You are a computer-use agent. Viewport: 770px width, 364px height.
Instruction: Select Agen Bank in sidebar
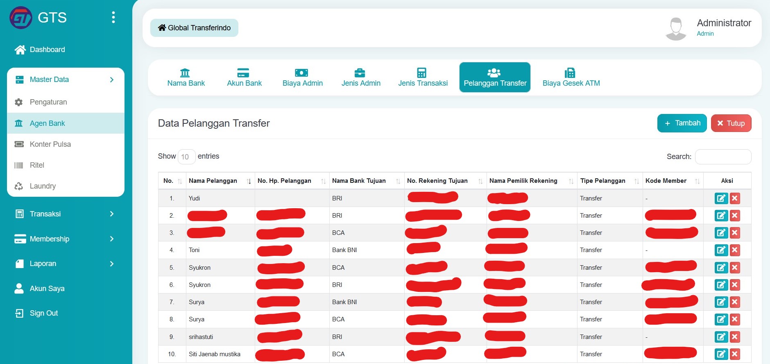click(x=66, y=123)
